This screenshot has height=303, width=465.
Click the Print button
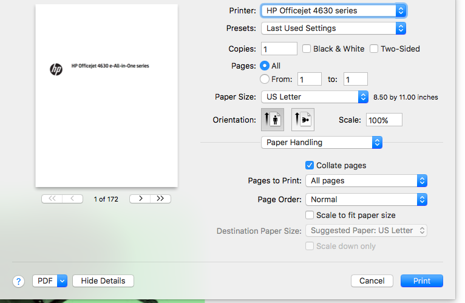tap(422, 281)
